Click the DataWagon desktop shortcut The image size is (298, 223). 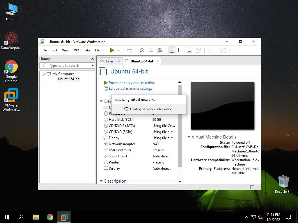pos(11,41)
